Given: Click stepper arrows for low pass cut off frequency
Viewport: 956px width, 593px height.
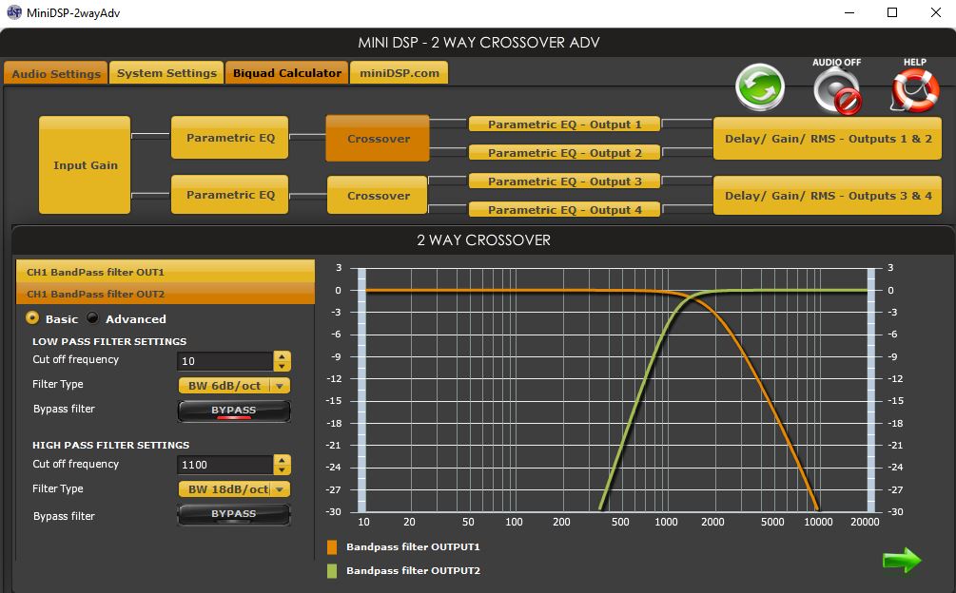Looking at the screenshot, I should pyautogui.click(x=282, y=361).
